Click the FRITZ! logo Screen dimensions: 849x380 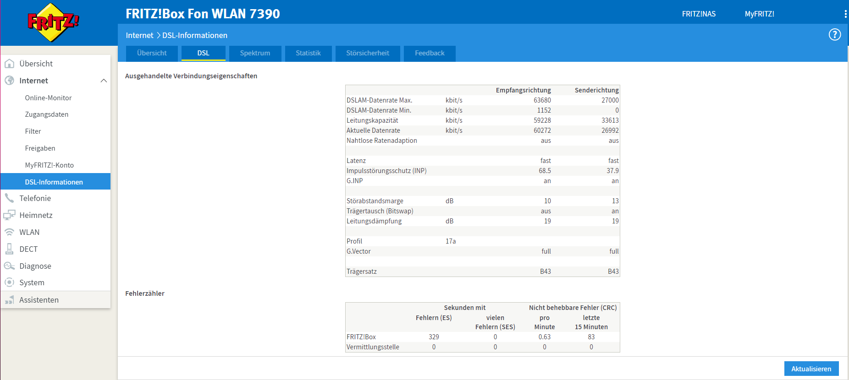(x=53, y=22)
